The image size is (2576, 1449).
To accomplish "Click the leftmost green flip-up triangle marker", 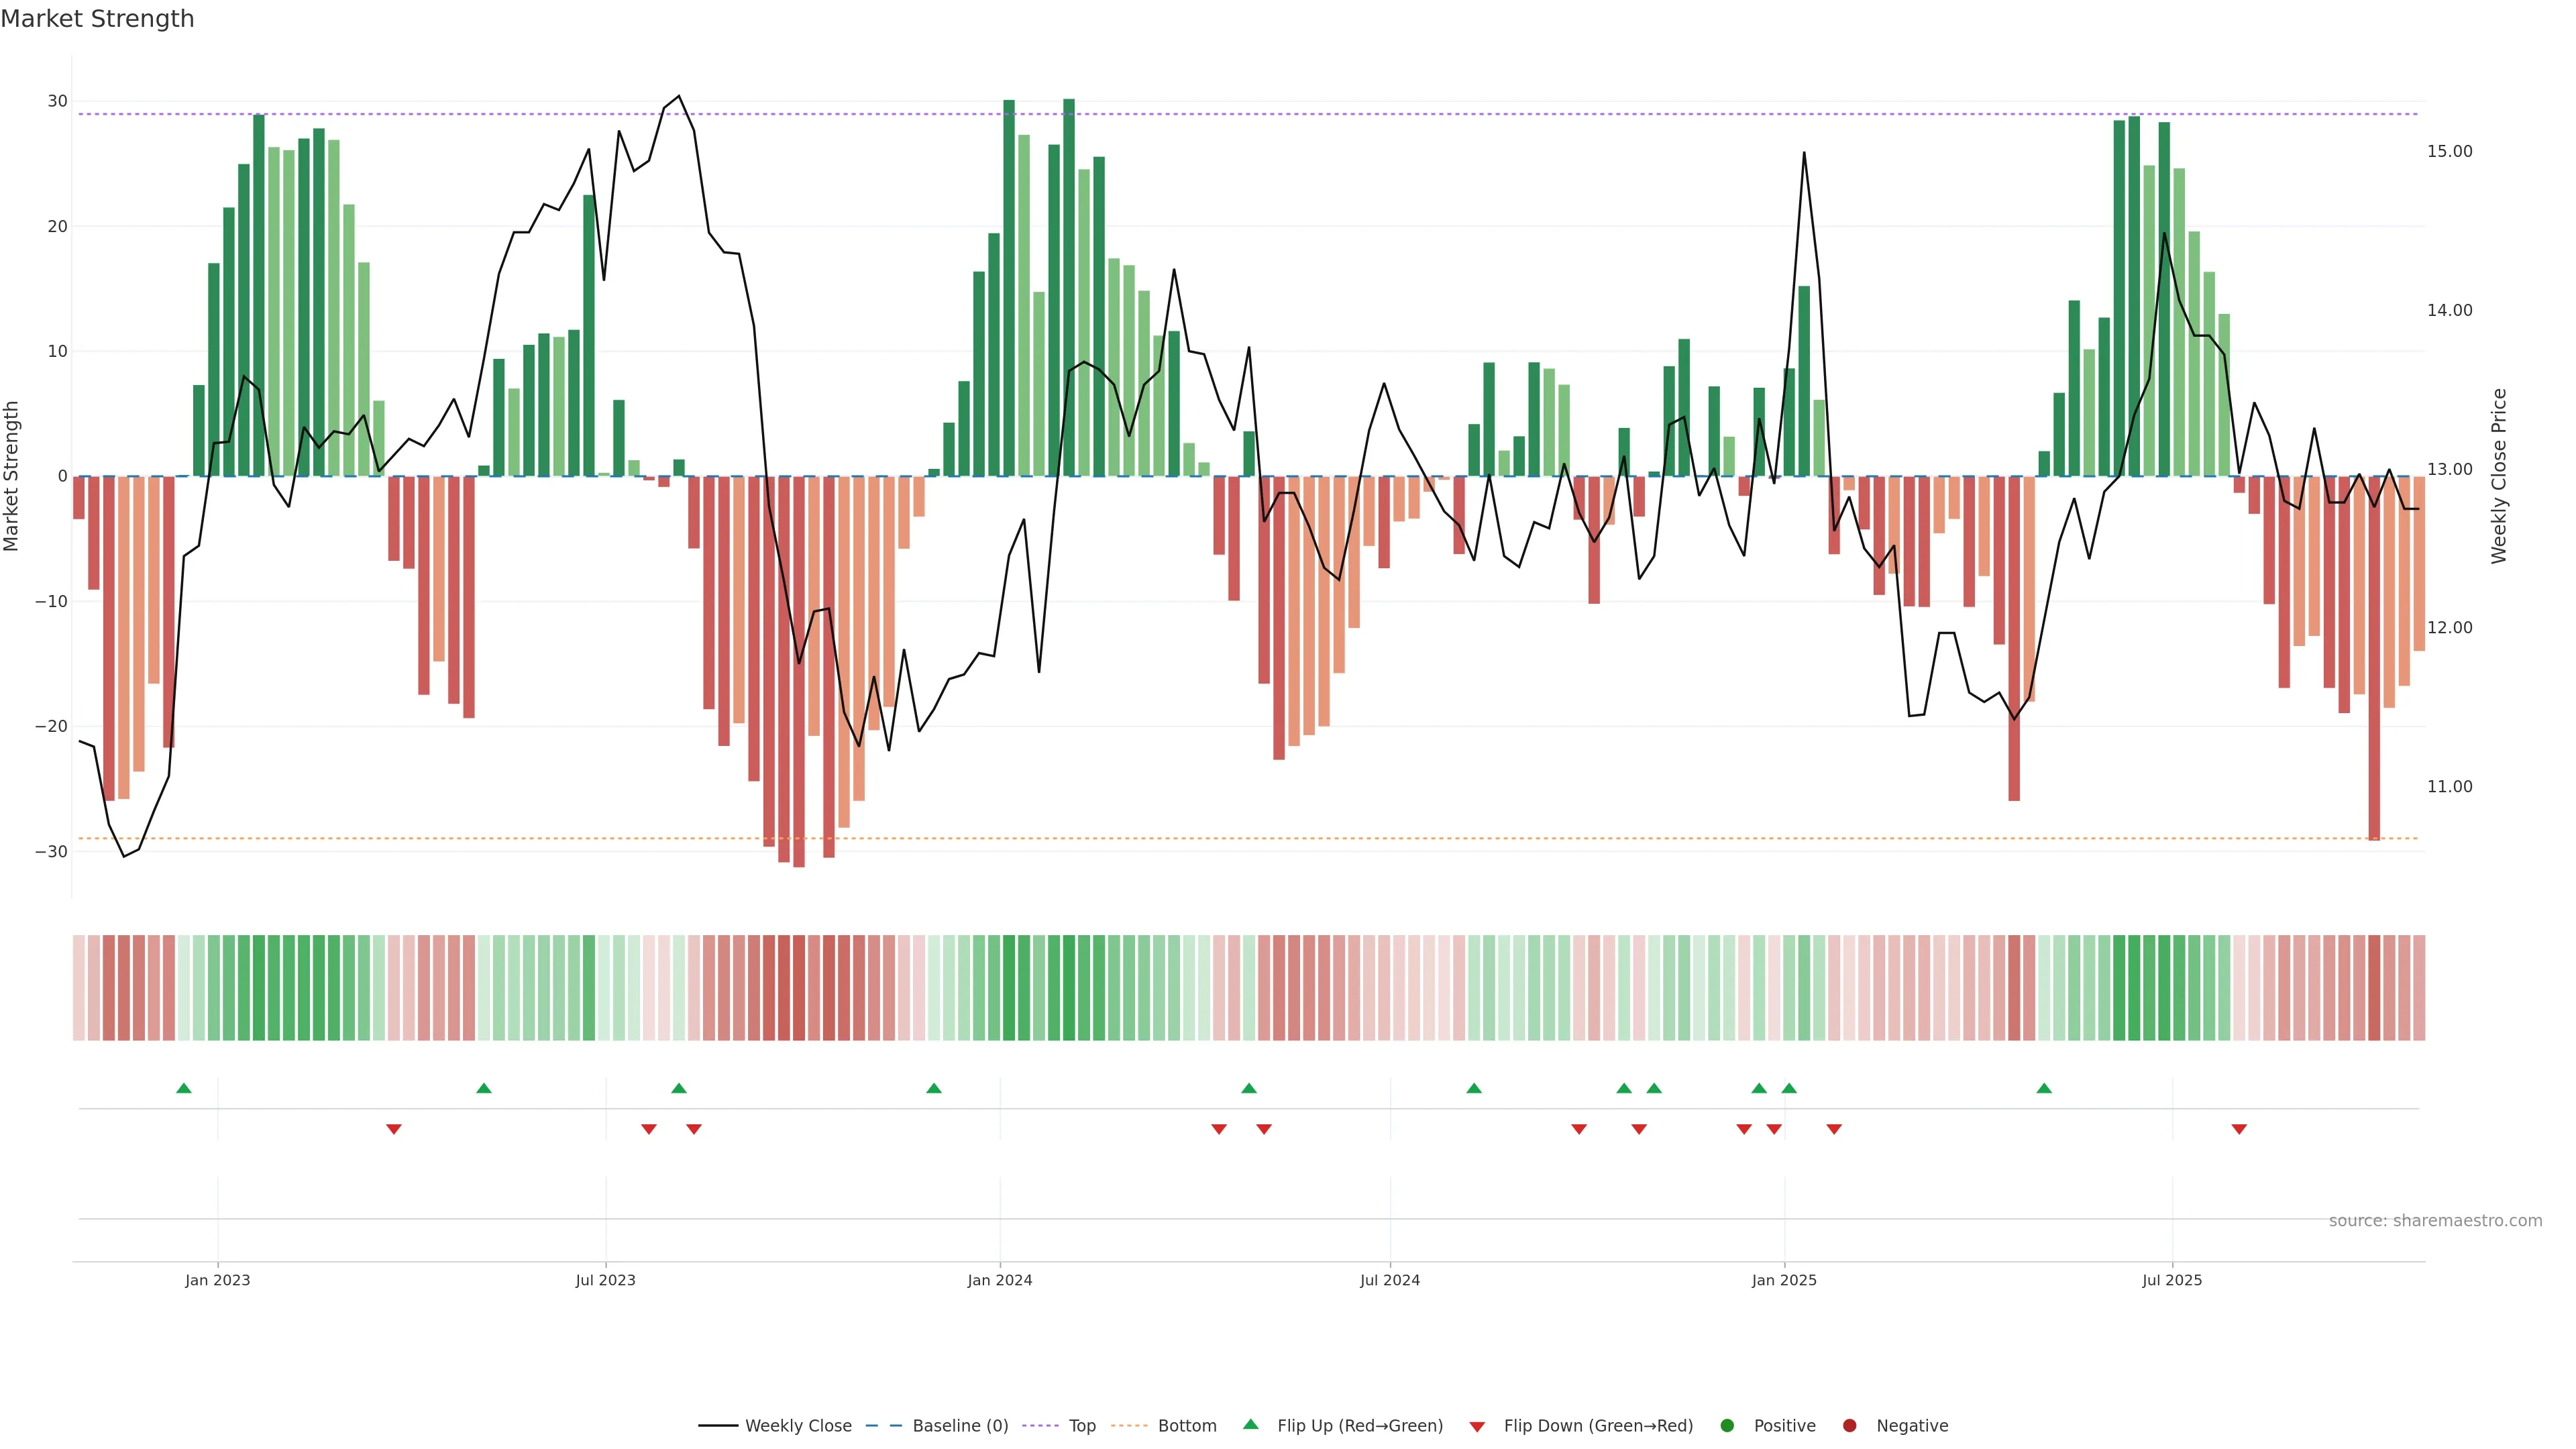I will pos(184,1088).
